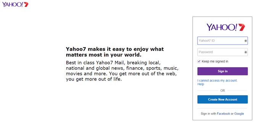Click the large Yahoo7 logo inside the sign-in box
The height and width of the screenshot is (137, 267).
226,27
